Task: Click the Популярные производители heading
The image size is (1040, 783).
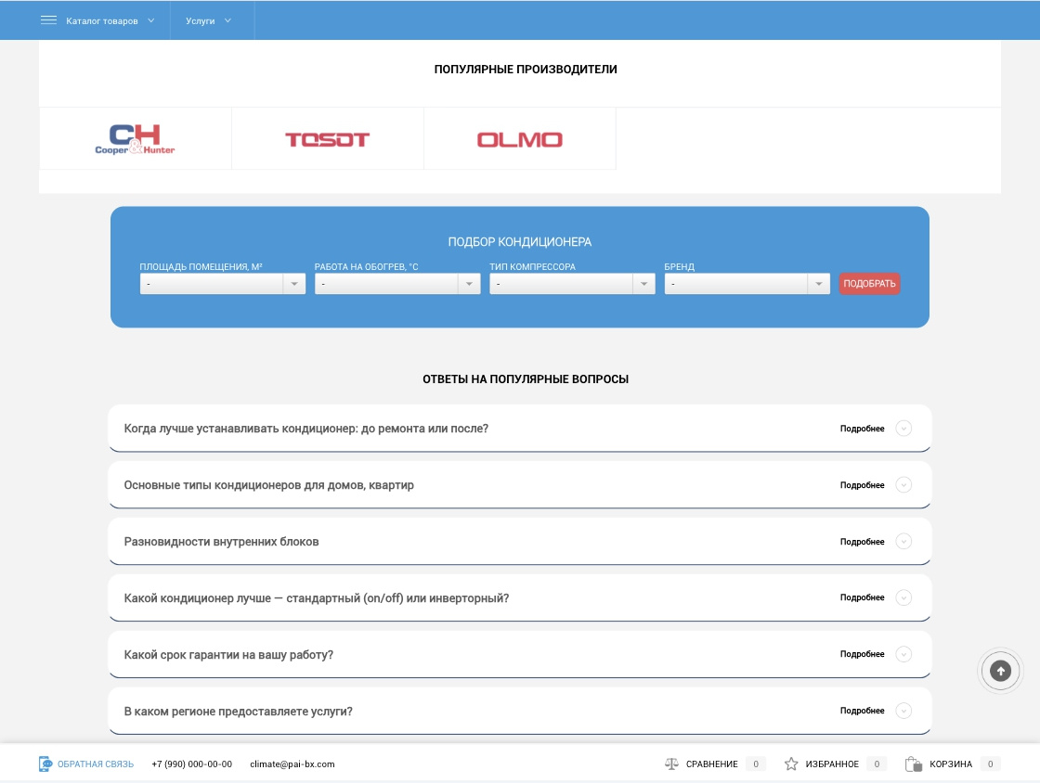Action: coord(526,69)
